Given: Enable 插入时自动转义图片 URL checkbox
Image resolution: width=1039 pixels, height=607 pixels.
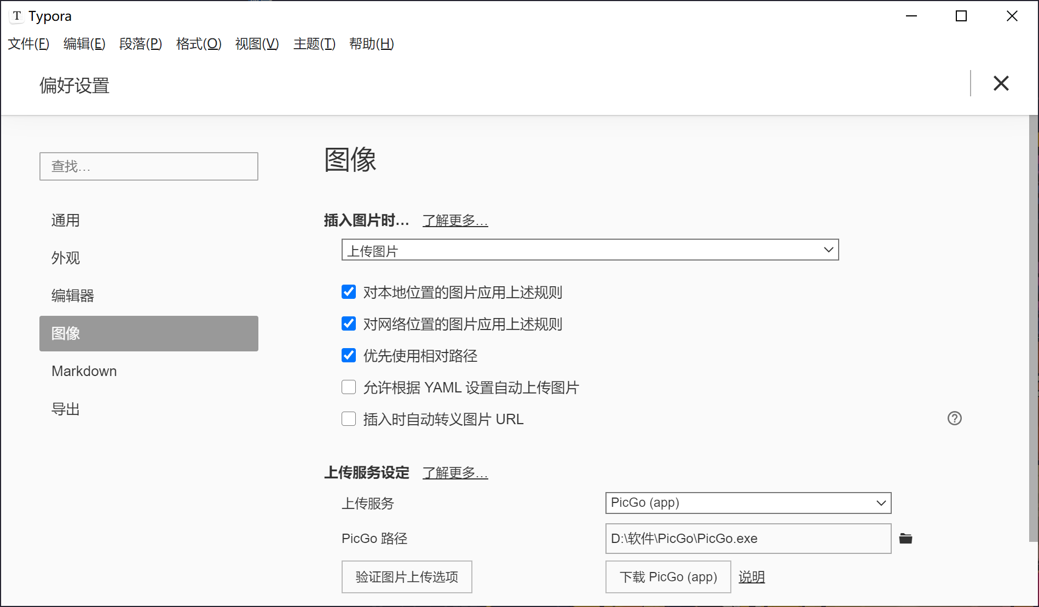Looking at the screenshot, I should point(349,419).
